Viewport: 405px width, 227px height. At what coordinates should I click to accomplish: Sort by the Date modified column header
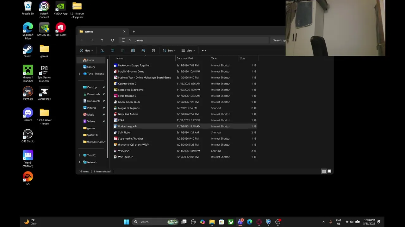click(193, 58)
